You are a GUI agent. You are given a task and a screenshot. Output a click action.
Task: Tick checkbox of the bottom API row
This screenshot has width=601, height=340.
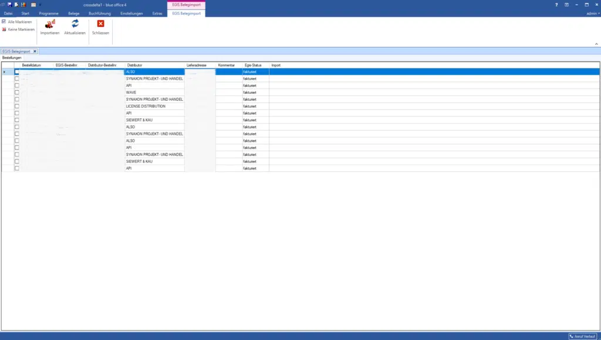click(x=16, y=168)
